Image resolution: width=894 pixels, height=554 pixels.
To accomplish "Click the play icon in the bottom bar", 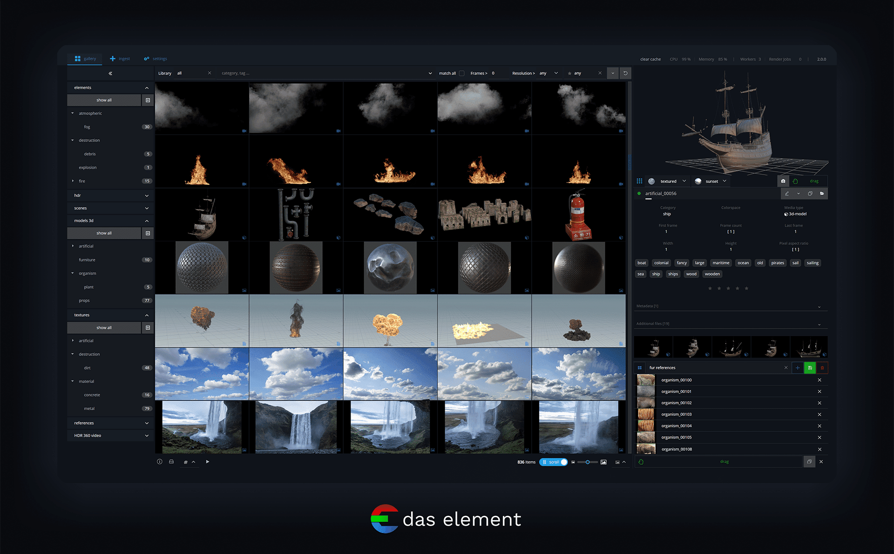I will (x=208, y=462).
